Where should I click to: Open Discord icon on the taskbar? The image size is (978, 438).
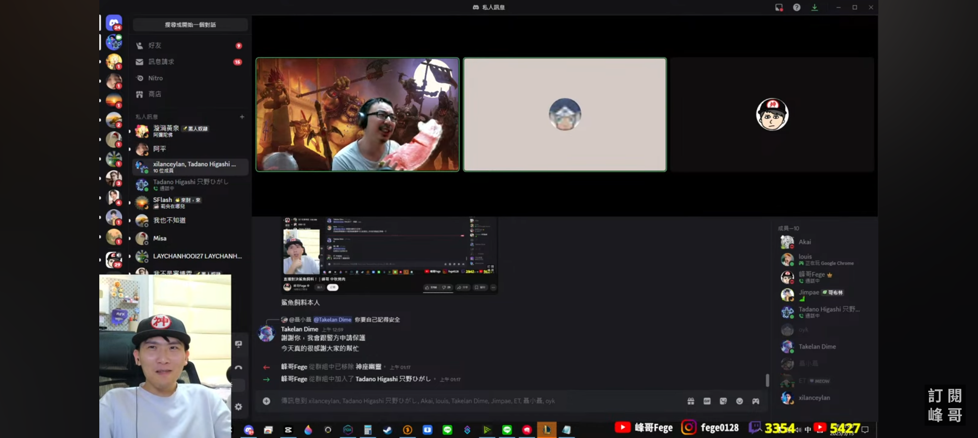coord(249,430)
